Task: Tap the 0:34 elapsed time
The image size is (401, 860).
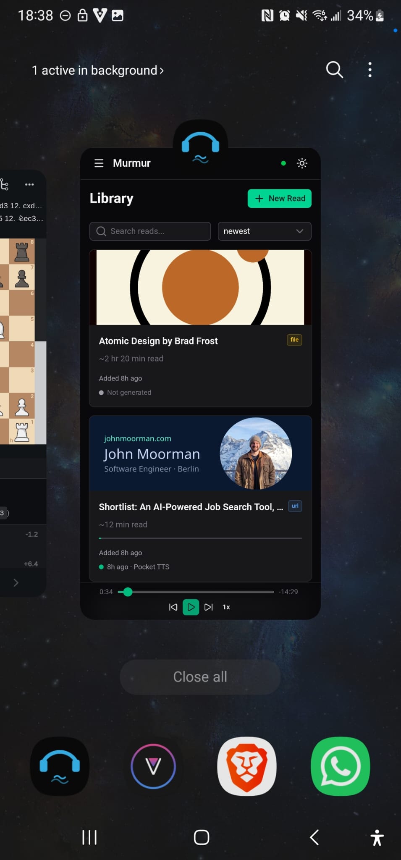Action: click(x=106, y=592)
